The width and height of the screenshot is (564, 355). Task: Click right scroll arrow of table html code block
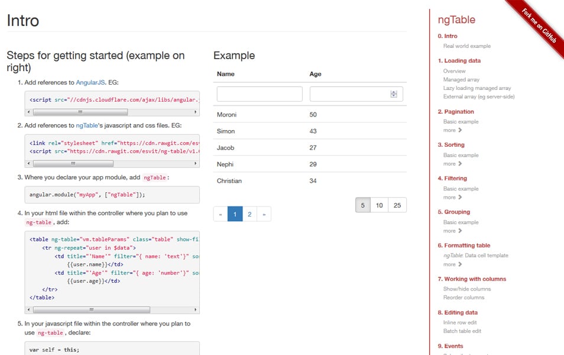tap(195, 309)
